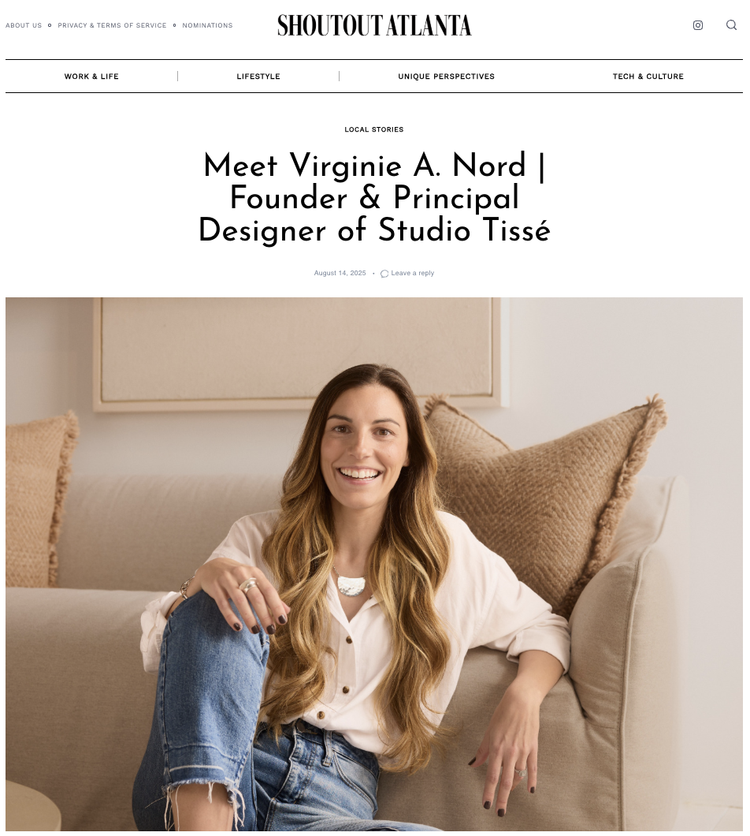Screen dimensions: 750x836
Task: Click the Local Stories category label
Action: (x=374, y=129)
